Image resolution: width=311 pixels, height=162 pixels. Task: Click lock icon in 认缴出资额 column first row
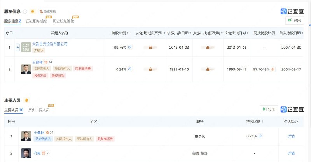click(x=150, y=48)
